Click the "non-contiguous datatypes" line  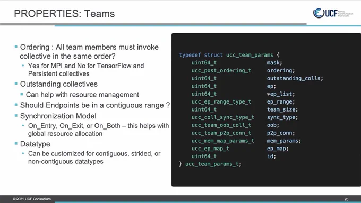click(x=66, y=161)
